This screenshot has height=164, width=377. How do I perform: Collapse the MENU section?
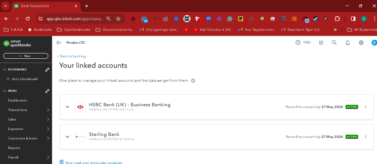[x=4, y=91]
